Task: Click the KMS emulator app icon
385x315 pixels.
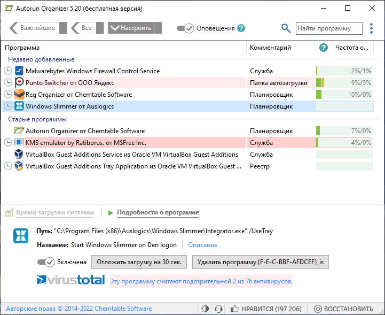Action: (x=19, y=143)
